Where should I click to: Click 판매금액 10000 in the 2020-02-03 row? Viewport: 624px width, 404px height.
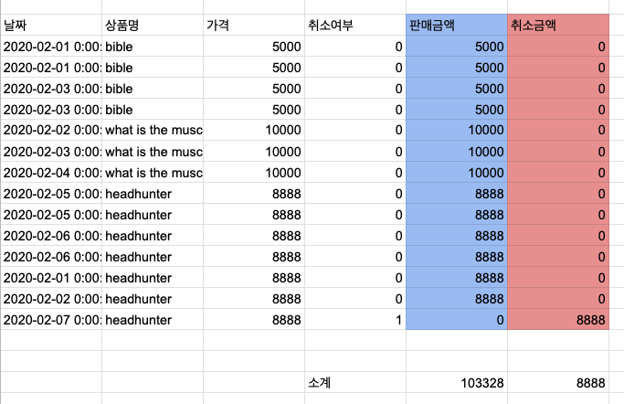(457, 151)
